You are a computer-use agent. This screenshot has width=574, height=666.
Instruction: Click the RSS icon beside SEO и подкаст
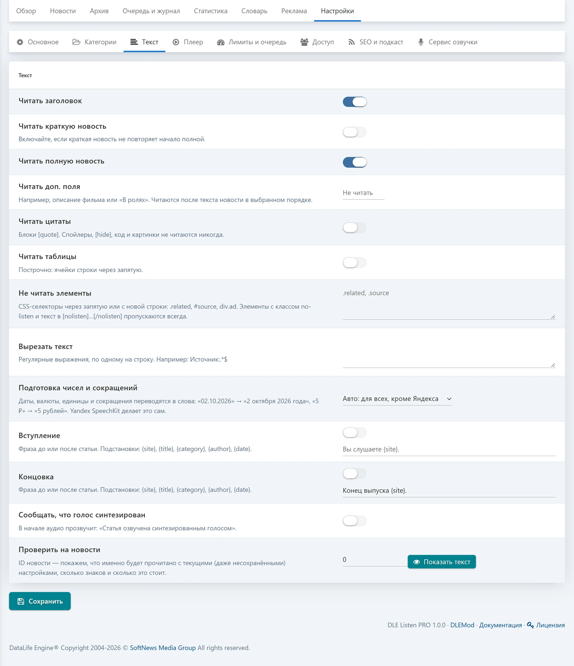point(352,42)
